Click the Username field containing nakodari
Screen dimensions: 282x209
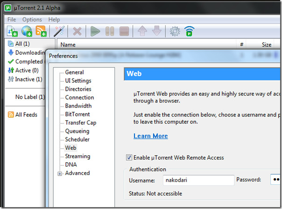point(198,180)
